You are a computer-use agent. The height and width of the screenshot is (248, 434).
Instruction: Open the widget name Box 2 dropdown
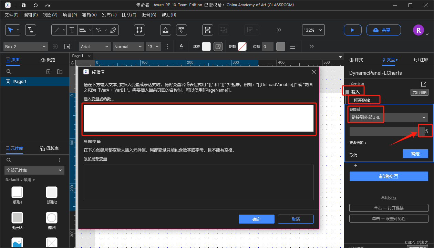pyautogui.click(x=25, y=46)
